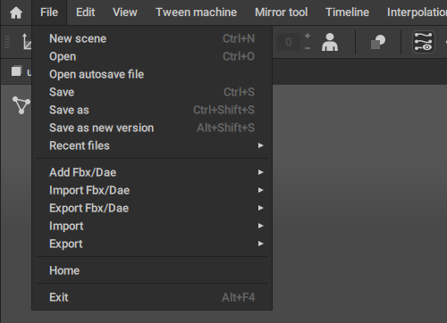Click the plus increment arrow beside number field

[x=308, y=36]
